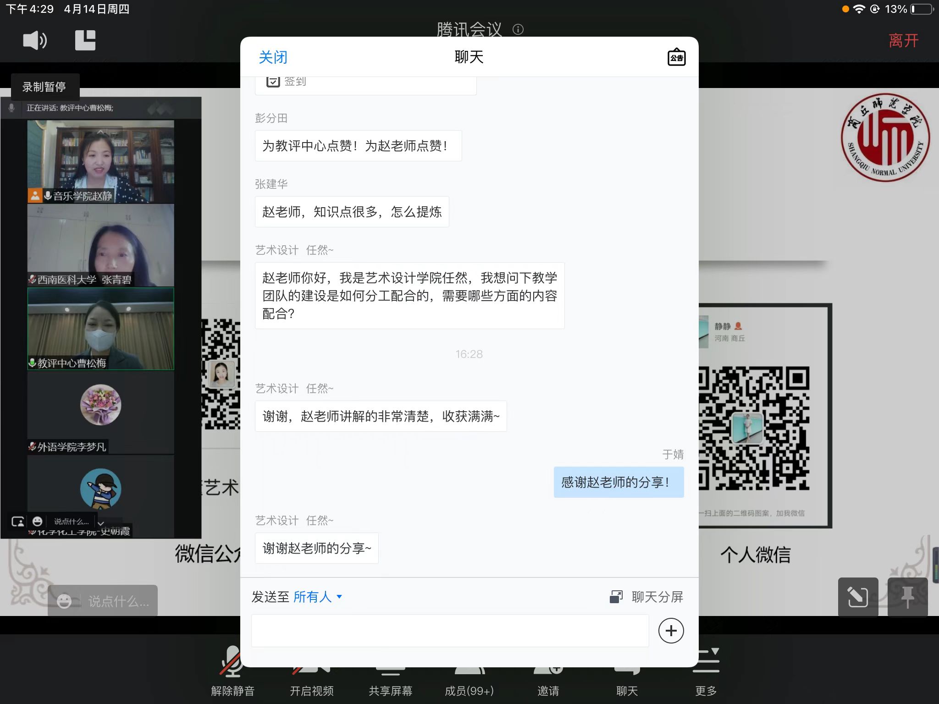Leave the meeting via 离开
This screenshot has height=704, width=939.
coord(903,40)
